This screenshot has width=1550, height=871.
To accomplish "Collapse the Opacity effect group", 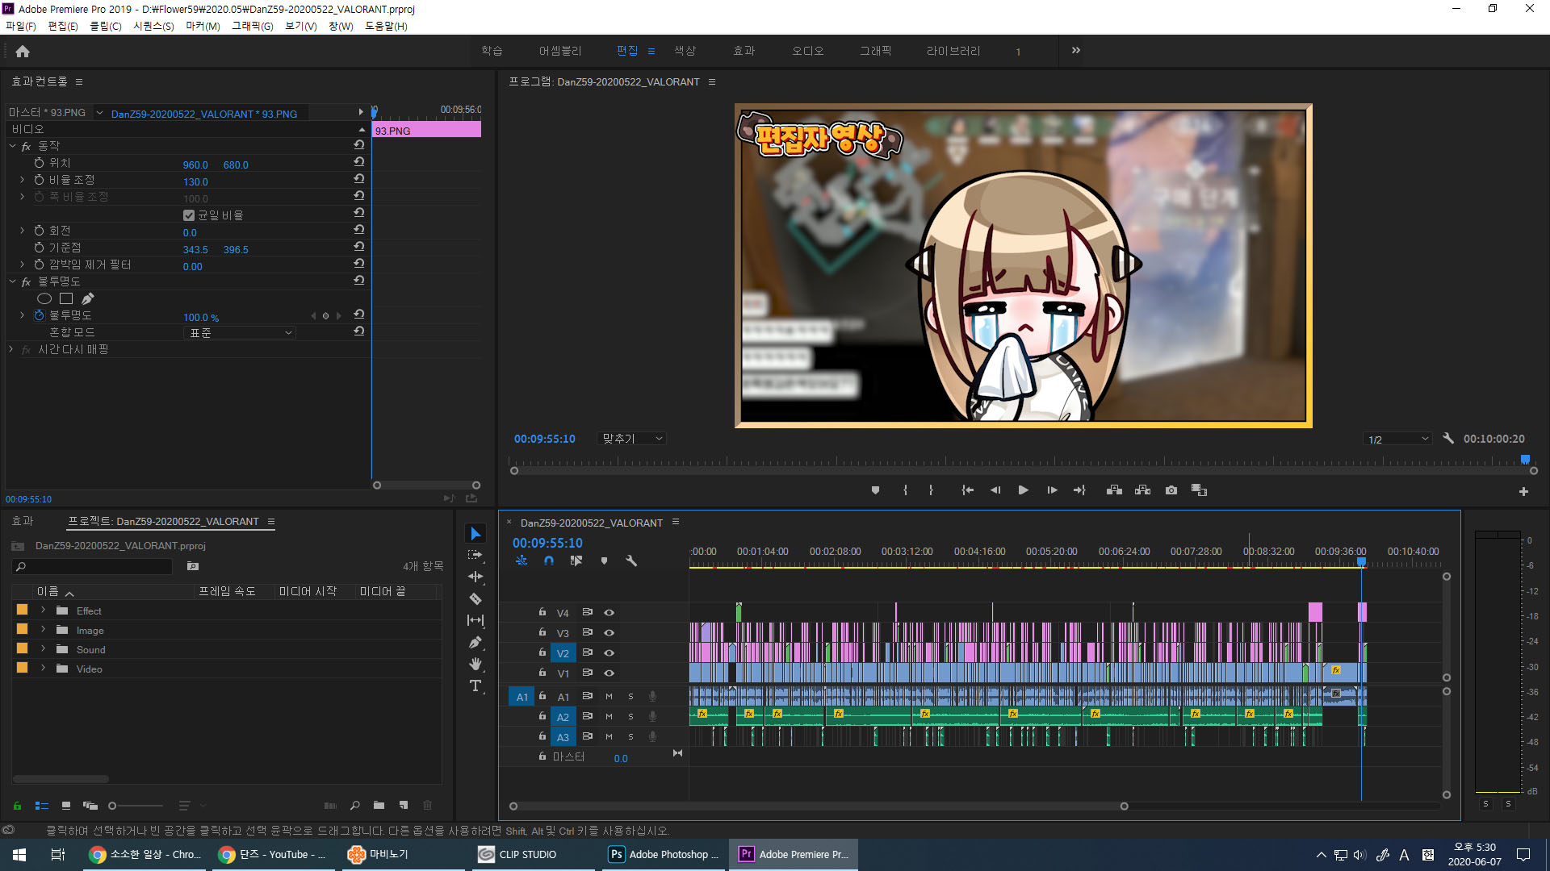I will coord(12,281).
